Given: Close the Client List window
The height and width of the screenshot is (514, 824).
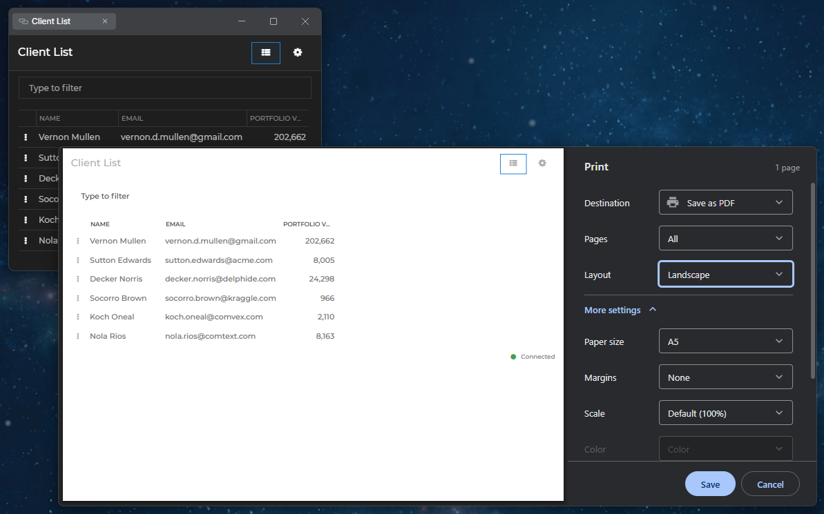Looking at the screenshot, I should (305, 21).
